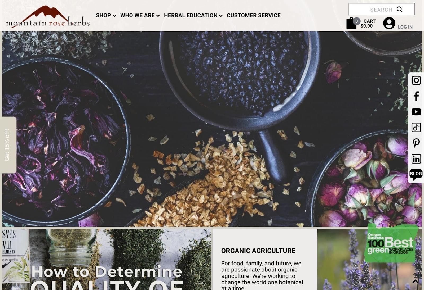Visit the Facebook page icon
The image size is (424, 290).
[x=416, y=96]
